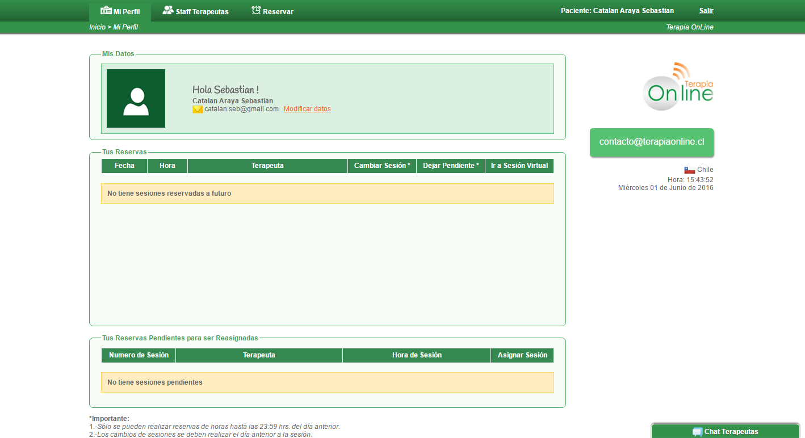The width and height of the screenshot is (805, 438).
Task: Click the envelope icon beside the email
Action: [198, 109]
